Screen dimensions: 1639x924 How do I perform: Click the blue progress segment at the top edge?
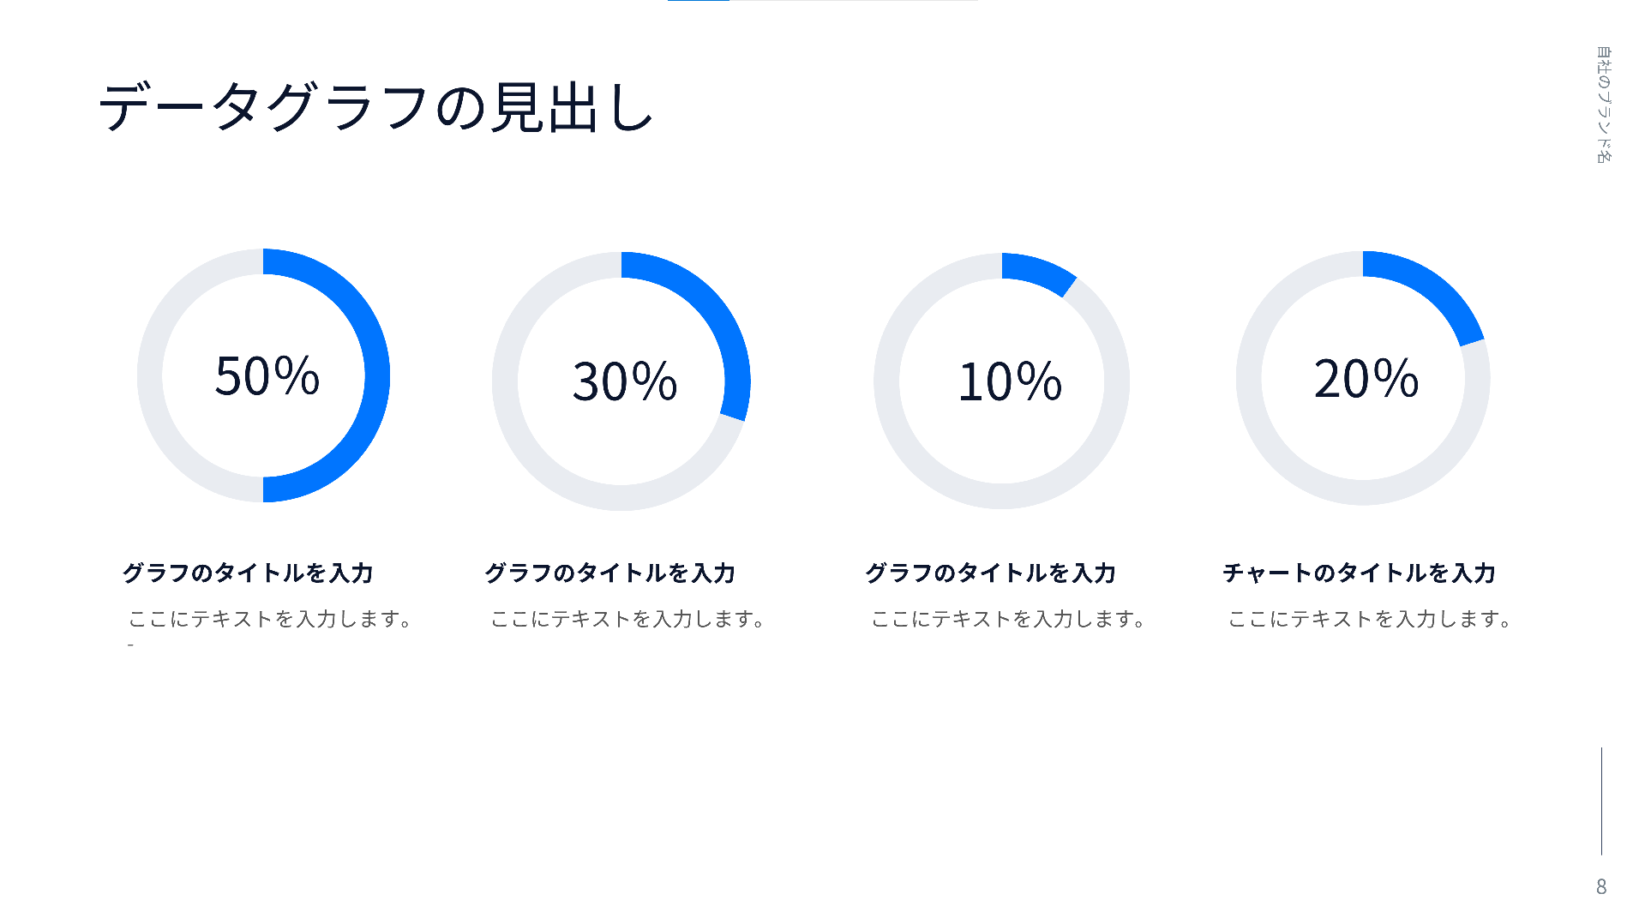699,1
